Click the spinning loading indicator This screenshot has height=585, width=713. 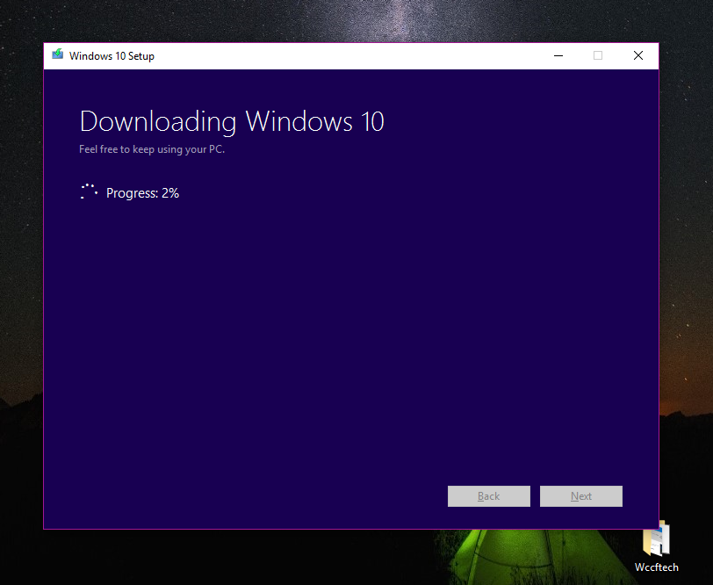click(89, 192)
